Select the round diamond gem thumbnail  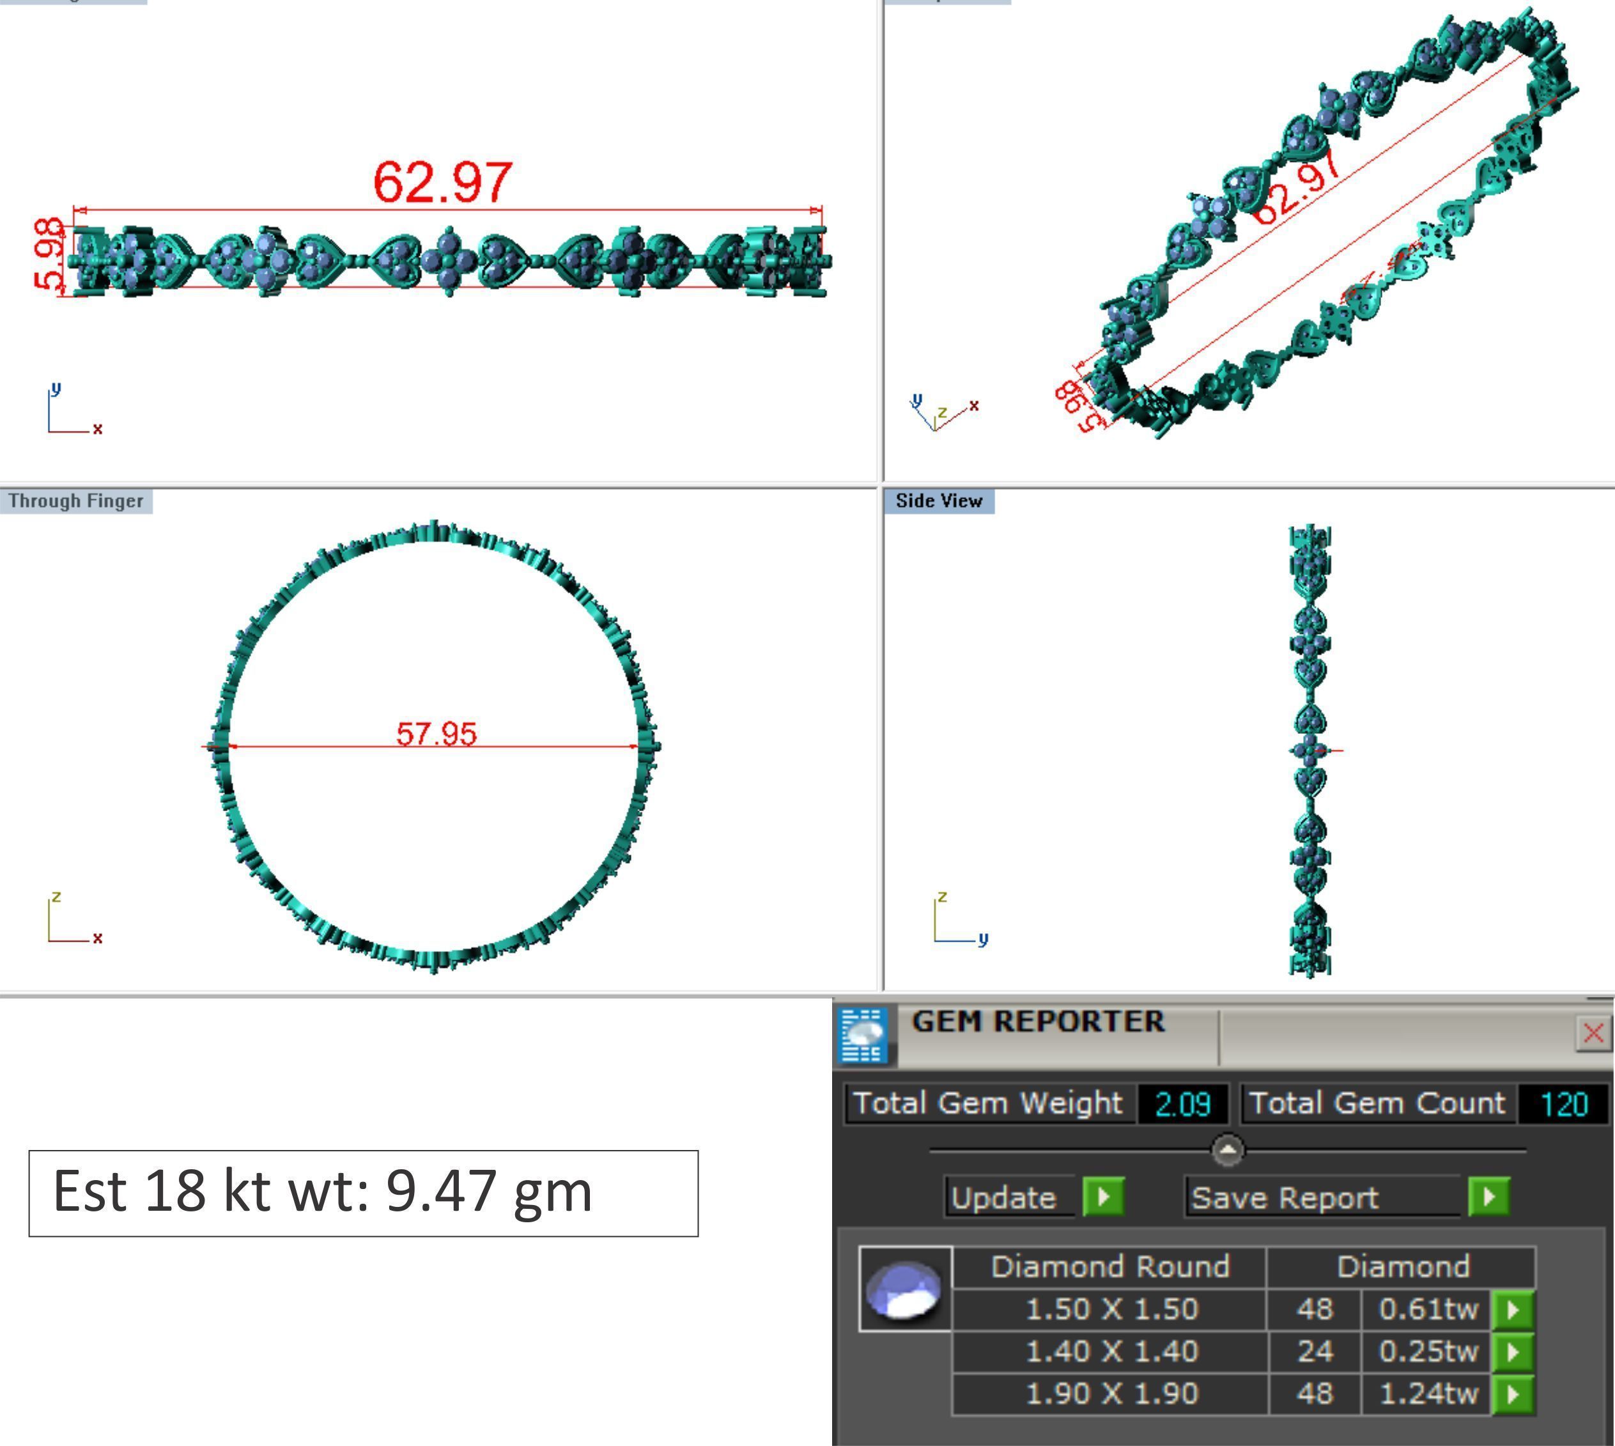[905, 1289]
